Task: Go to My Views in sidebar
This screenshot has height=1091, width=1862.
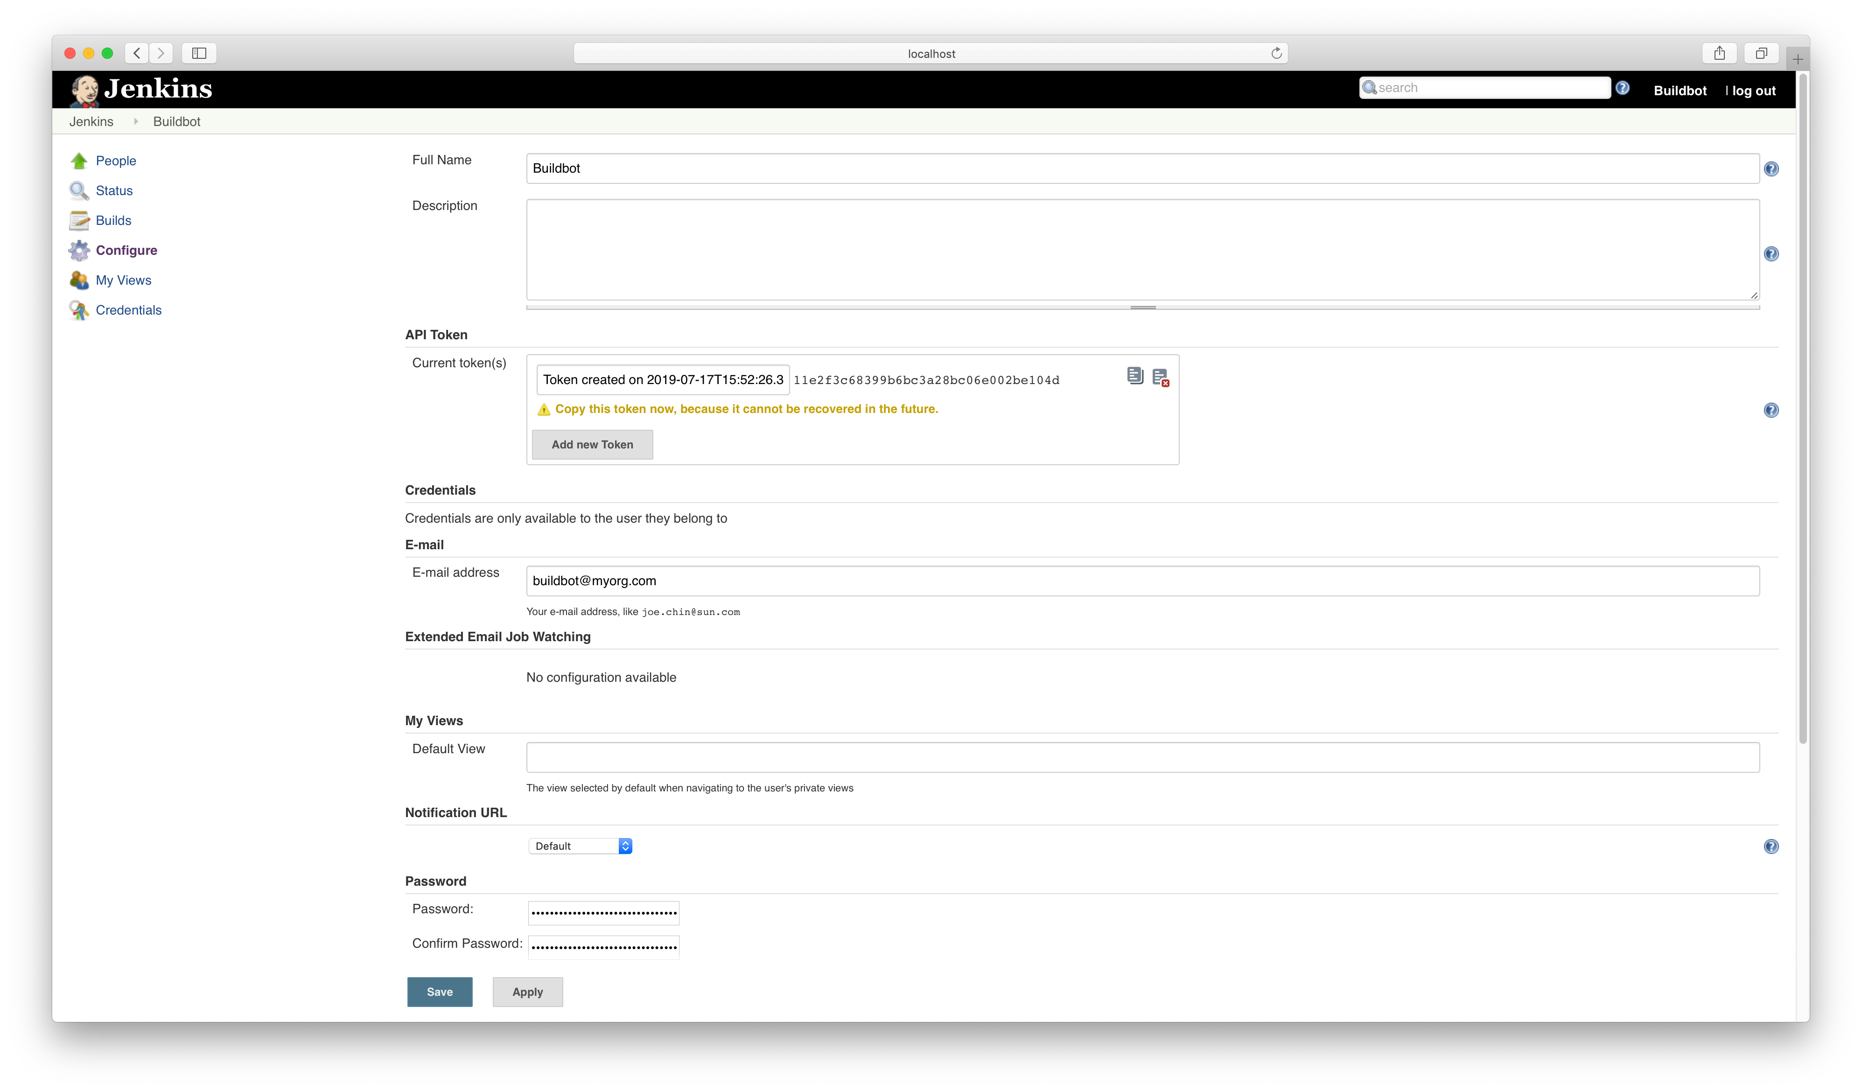Action: pos(123,280)
